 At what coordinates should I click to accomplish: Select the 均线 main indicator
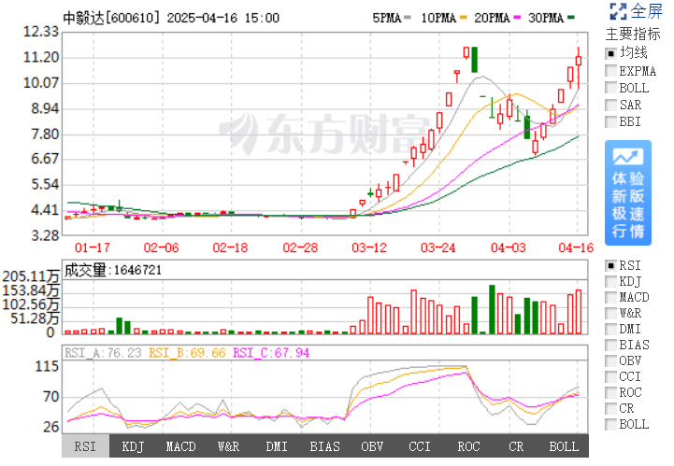coord(611,54)
